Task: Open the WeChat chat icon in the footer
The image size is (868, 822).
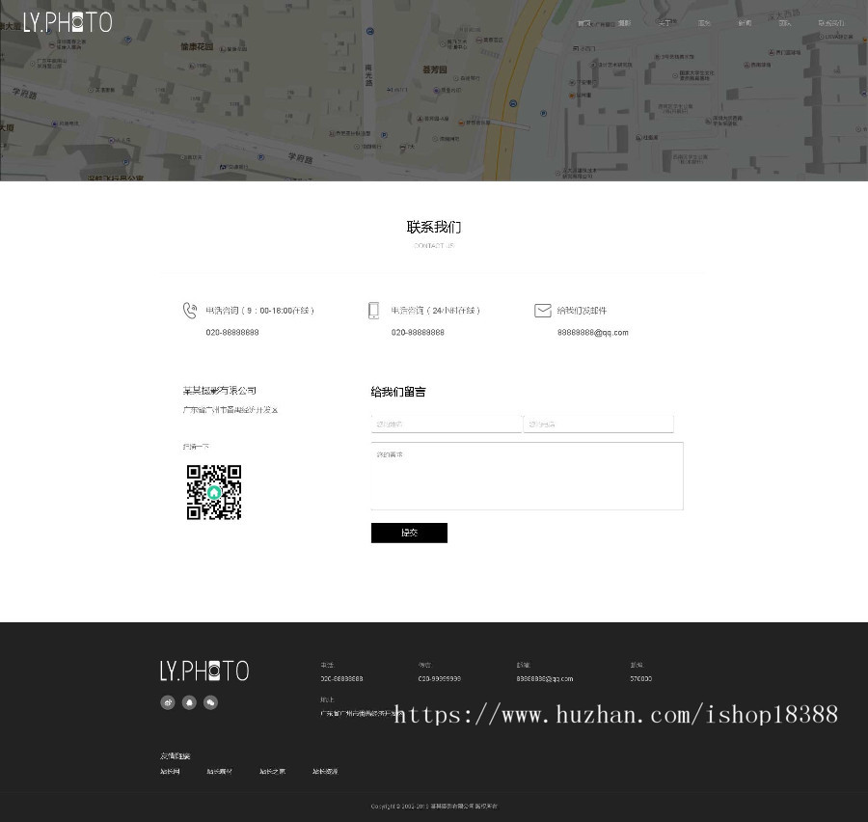Action: coord(211,702)
